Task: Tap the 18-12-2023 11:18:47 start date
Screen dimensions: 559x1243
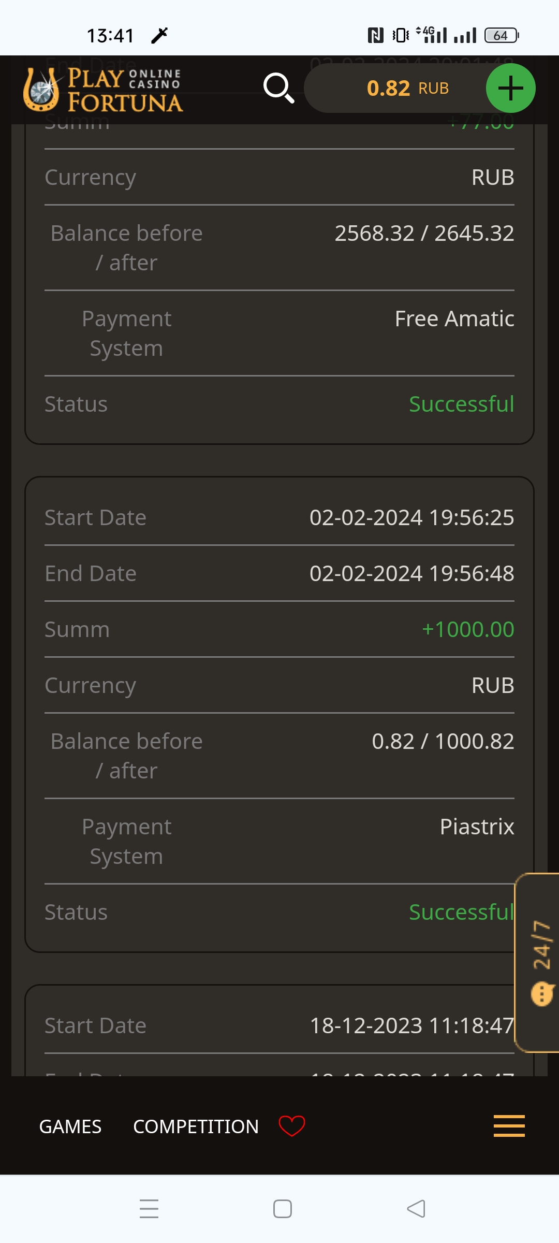Action: pos(410,1025)
